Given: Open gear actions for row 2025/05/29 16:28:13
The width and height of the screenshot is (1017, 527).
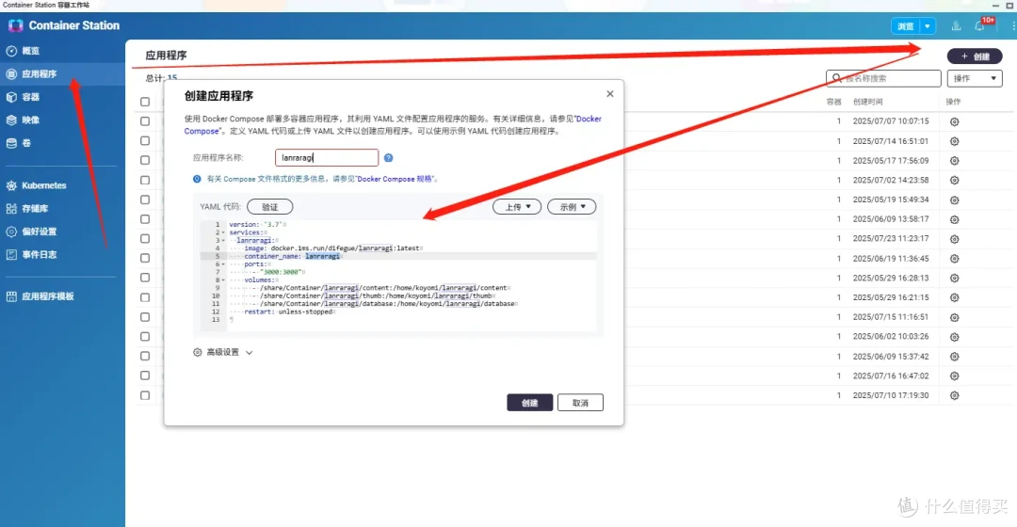Looking at the screenshot, I should point(955,278).
